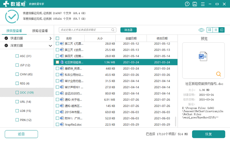Open the hamburger menu in title bar
This screenshot has width=230, height=143.
[203, 4]
